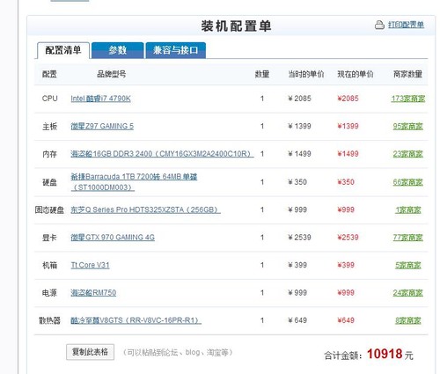Open the 东芝Q Series Pro SSD link
This screenshot has width=440, height=374.
pyautogui.click(x=145, y=209)
